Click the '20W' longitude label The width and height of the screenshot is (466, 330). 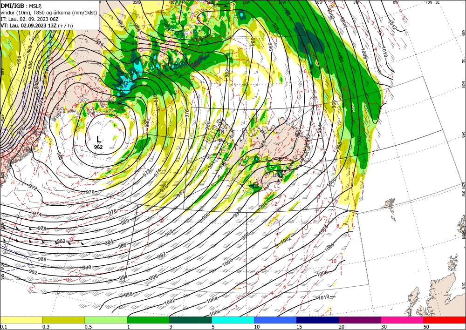(x=246, y=2)
